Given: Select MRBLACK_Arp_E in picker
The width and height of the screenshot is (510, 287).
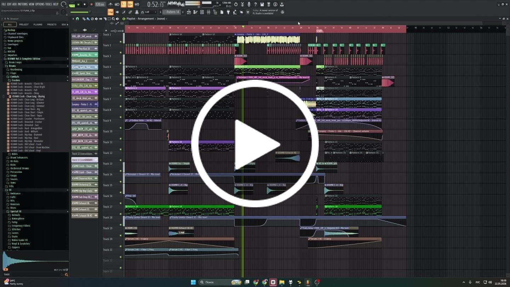Looking at the screenshot, I should coord(85,61).
